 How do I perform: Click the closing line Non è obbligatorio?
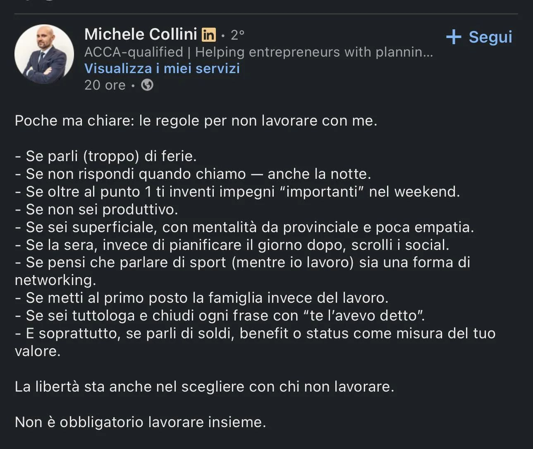140,422
